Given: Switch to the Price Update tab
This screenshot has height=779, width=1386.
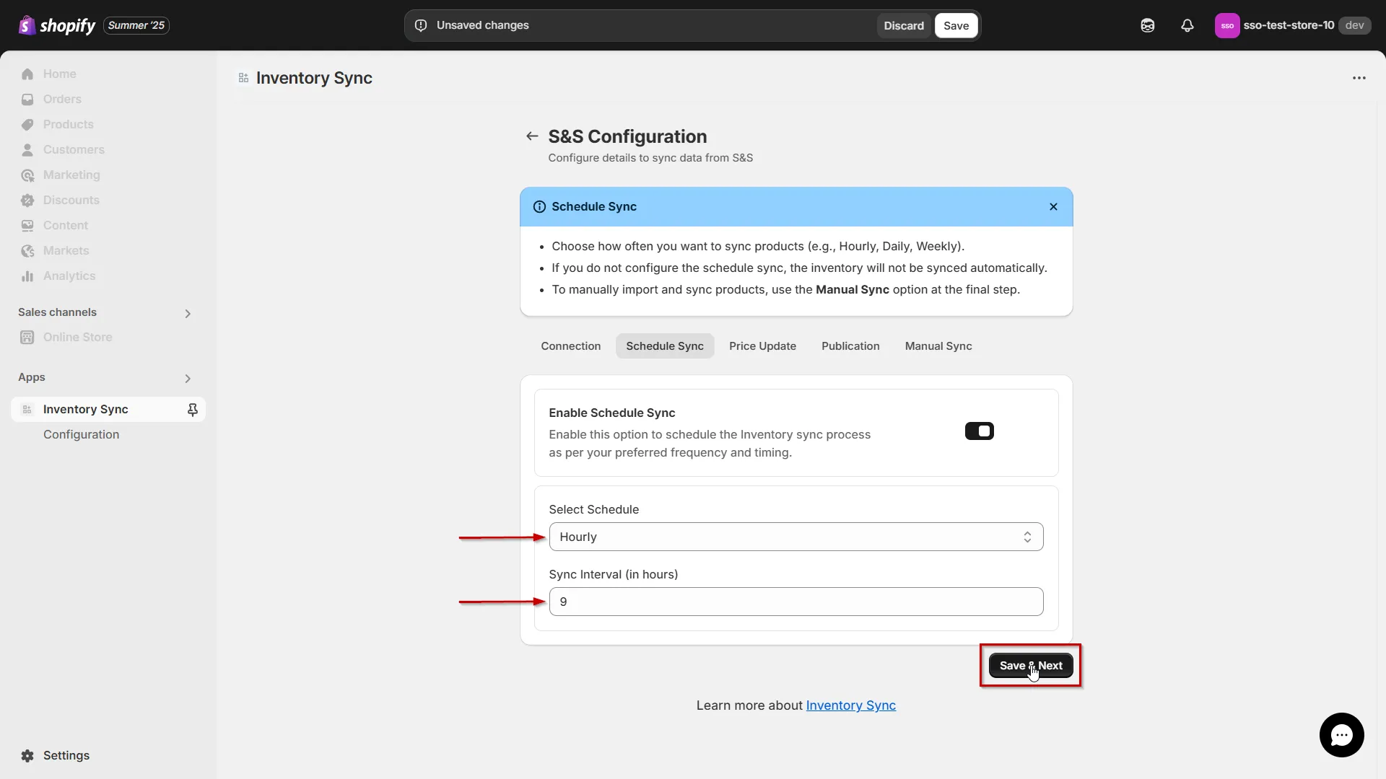Looking at the screenshot, I should coord(762,346).
